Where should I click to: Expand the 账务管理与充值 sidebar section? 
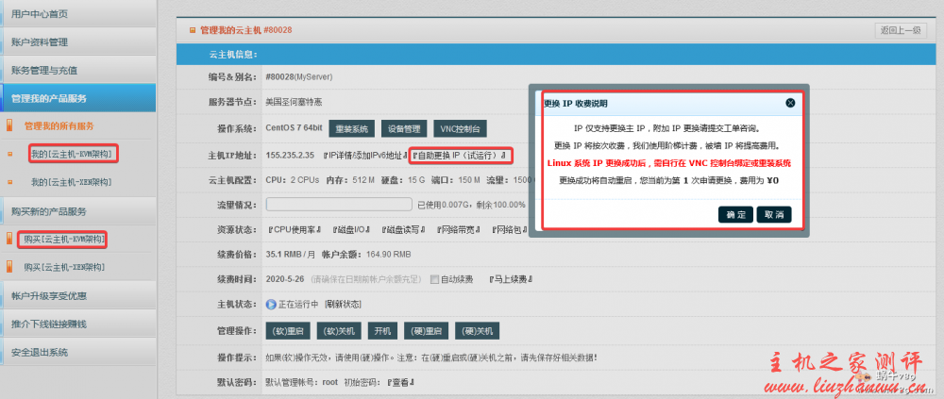point(77,70)
